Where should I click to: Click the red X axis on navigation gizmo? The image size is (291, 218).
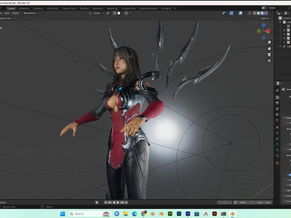[x=268, y=31]
